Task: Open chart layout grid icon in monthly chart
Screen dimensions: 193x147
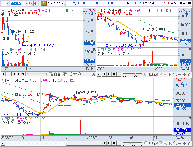Action: (51, 74)
